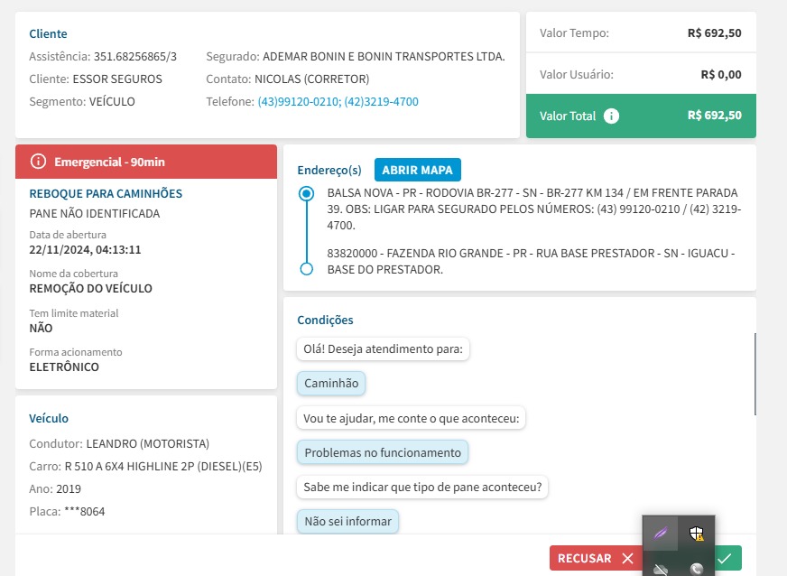
Task: Click the FAZENDA RIO GRANDE destination address text
Action: (531, 261)
